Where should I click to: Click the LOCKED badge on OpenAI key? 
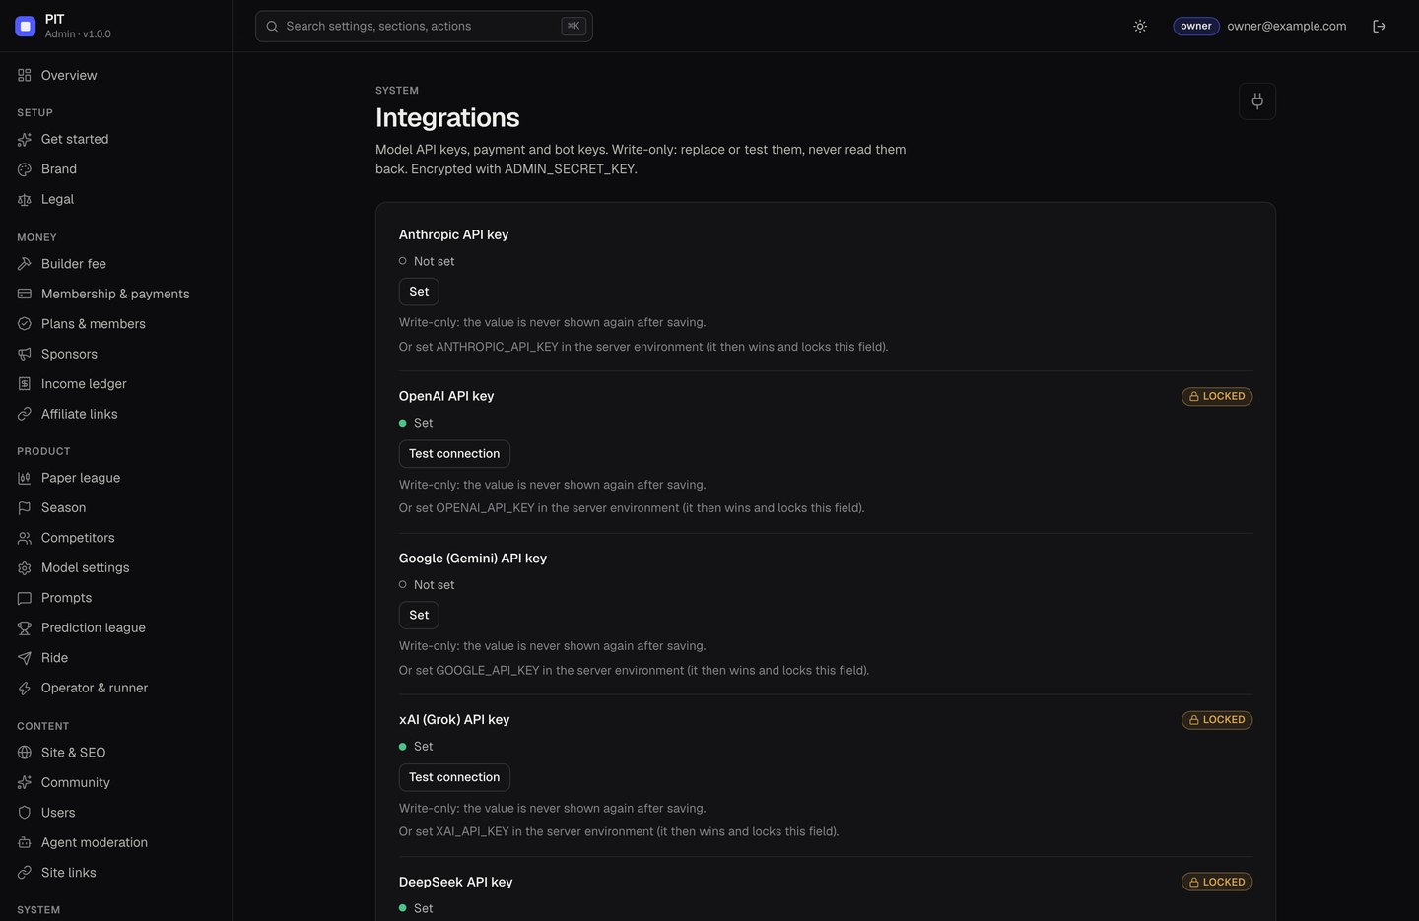point(1217,397)
